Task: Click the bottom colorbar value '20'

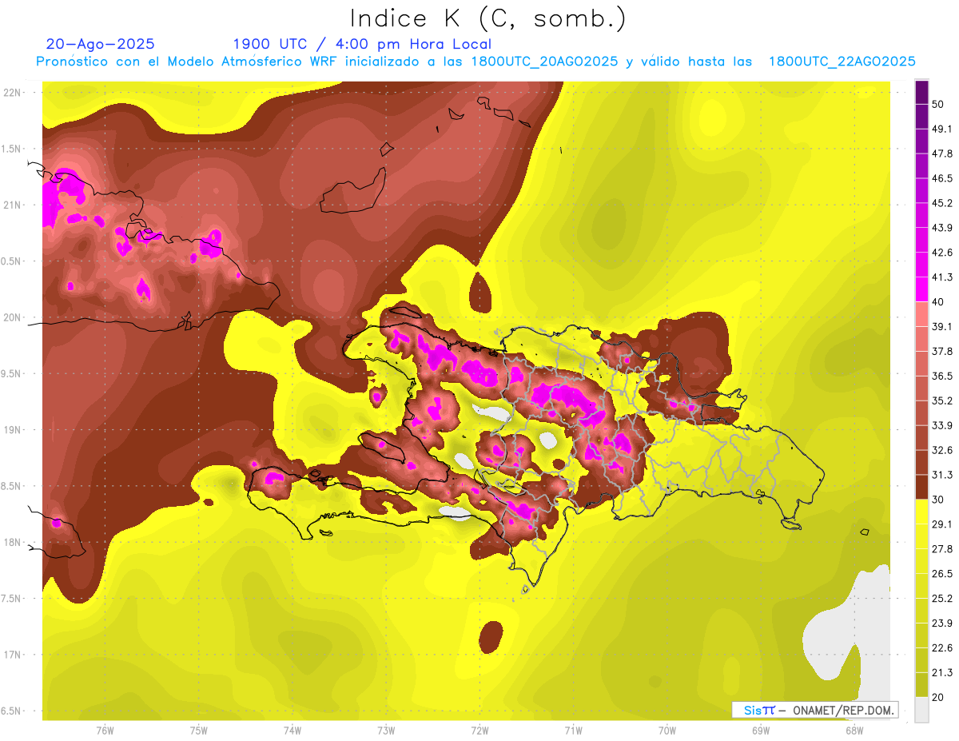Action: point(938,697)
